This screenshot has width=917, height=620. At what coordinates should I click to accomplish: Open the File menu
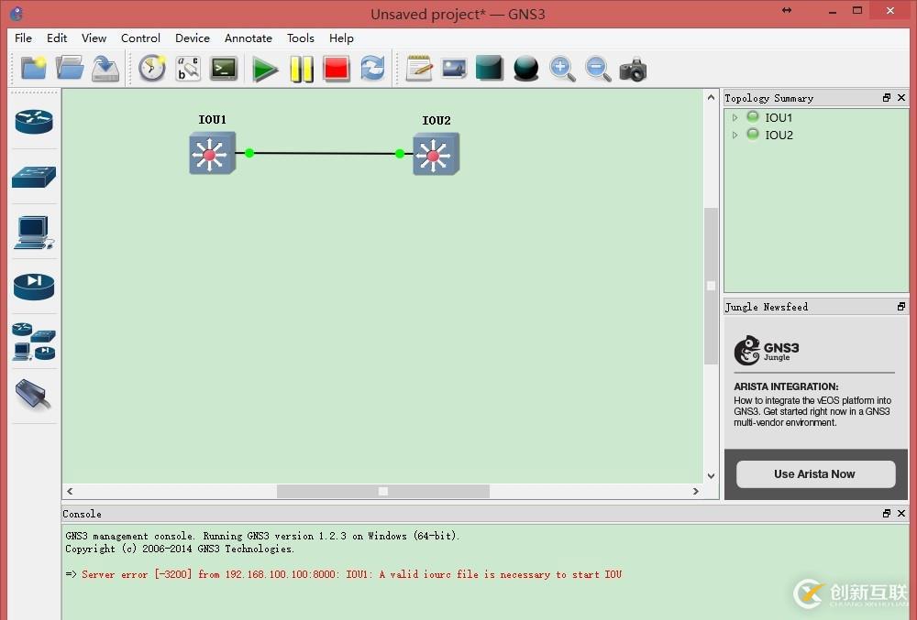tap(24, 38)
